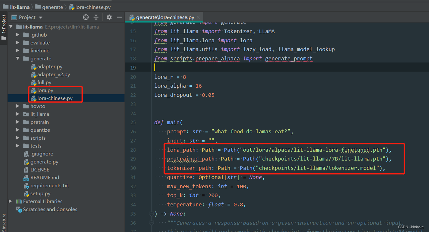Click the evaluate folder icon
The height and width of the screenshot is (232, 429).
[26, 43]
